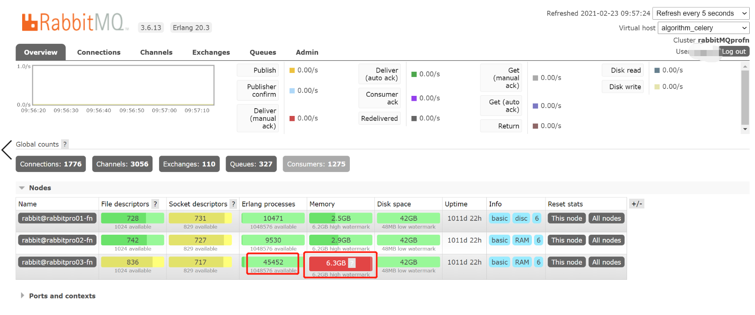Click the rates panel scrollbar up arrow

(745, 66)
